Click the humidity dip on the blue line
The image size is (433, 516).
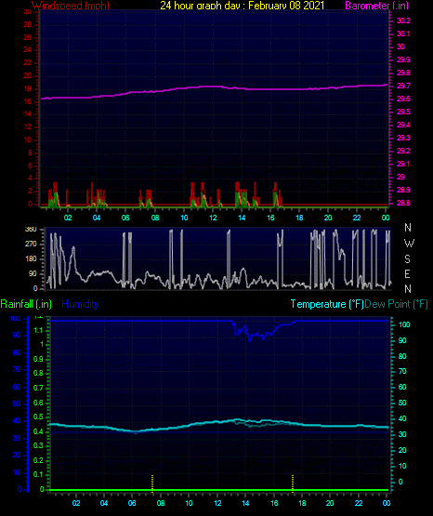[250, 337]
